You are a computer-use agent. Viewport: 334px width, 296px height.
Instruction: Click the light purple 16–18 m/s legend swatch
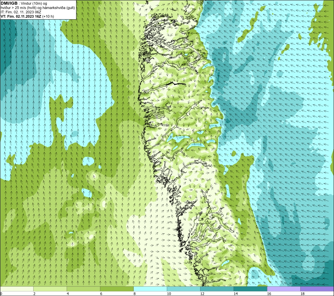click(284, 289)
